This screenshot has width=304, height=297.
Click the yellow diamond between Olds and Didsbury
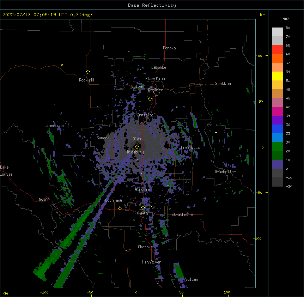(x=137, y=147)
